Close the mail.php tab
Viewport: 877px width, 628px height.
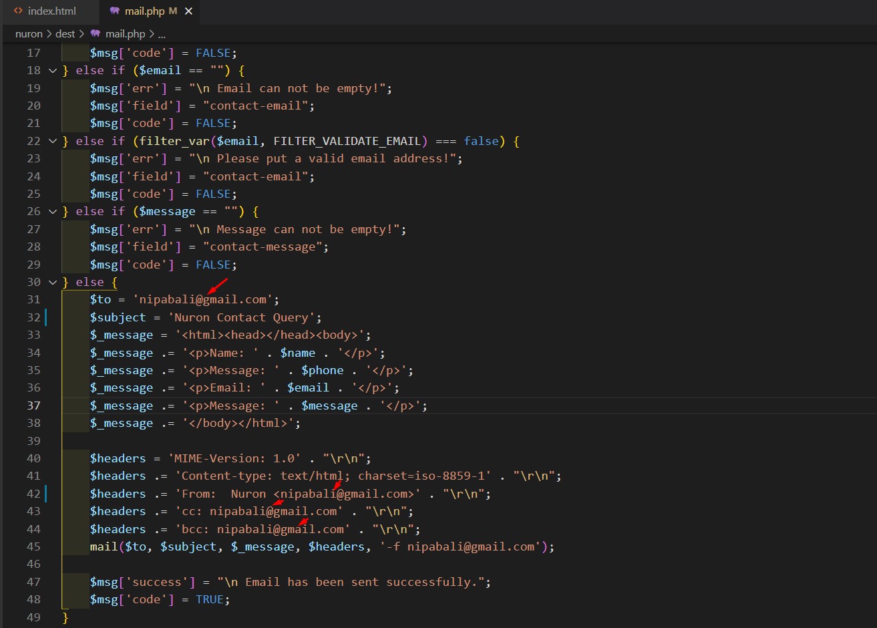pos(189,11)
